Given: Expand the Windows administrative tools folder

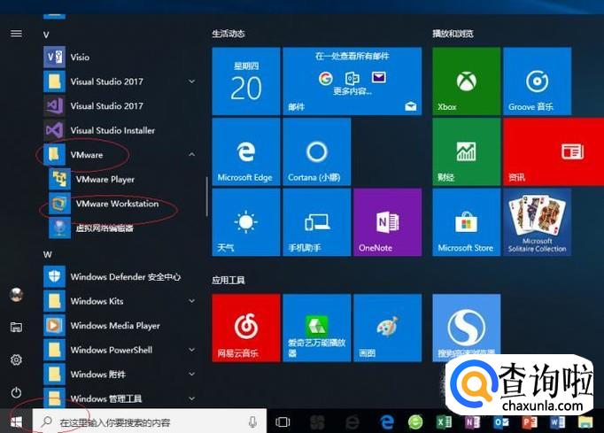Looking at the screenshot, I should 191,398.
